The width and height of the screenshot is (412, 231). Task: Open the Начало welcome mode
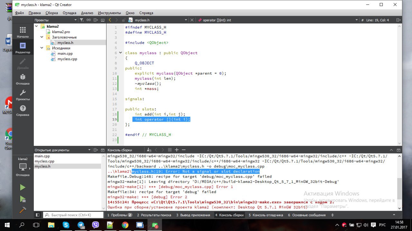pyautogui.click(x=23, y=32)
